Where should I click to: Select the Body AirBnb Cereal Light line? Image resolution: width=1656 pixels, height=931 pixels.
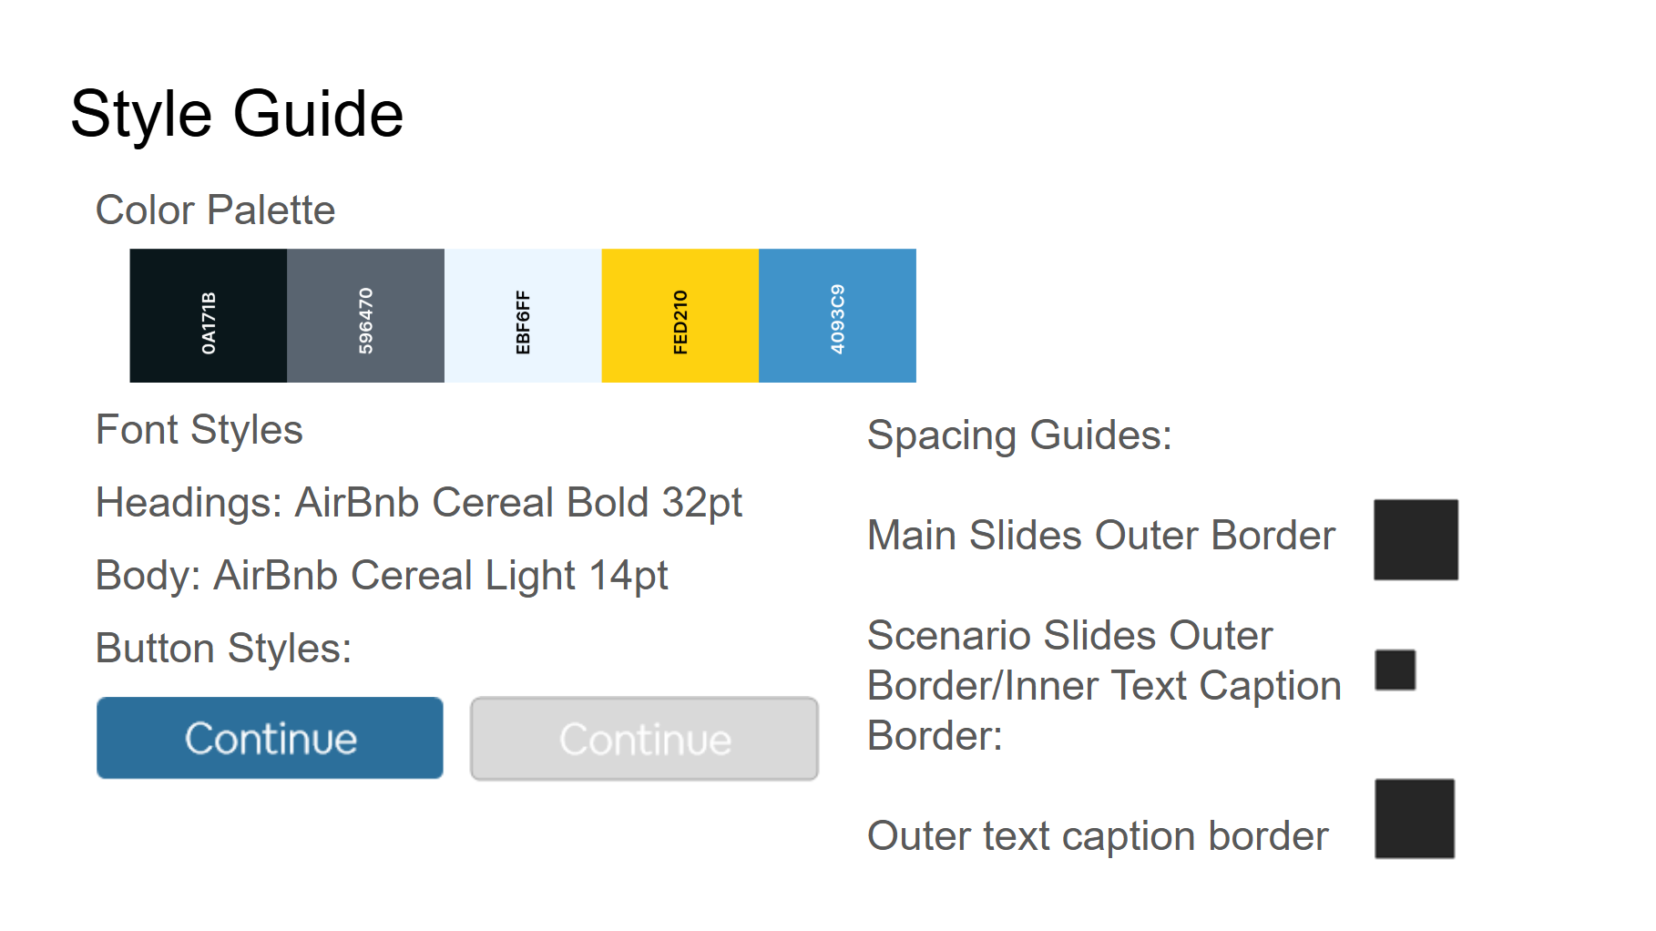click(x=382, y=576)
